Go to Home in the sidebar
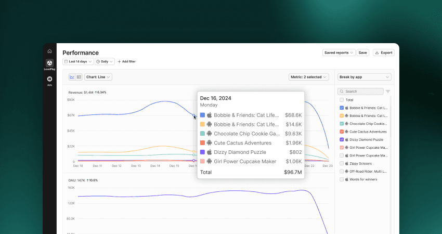Image resolution: width=442 pixels, height=234 pixels. point(49,51)
